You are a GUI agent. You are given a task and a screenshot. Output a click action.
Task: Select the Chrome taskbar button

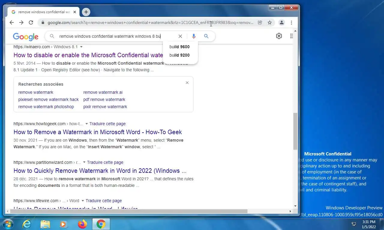tap(101, 224)
